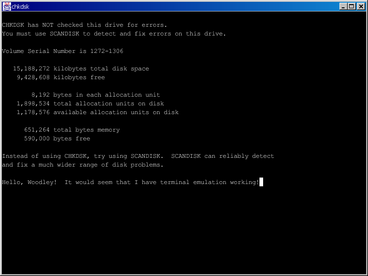This screenshot has width=368, height=276.
Task: Click 'CHKDSK has NOT checked this drive' line
Action: pyautogui.click(x=85, y=25)
